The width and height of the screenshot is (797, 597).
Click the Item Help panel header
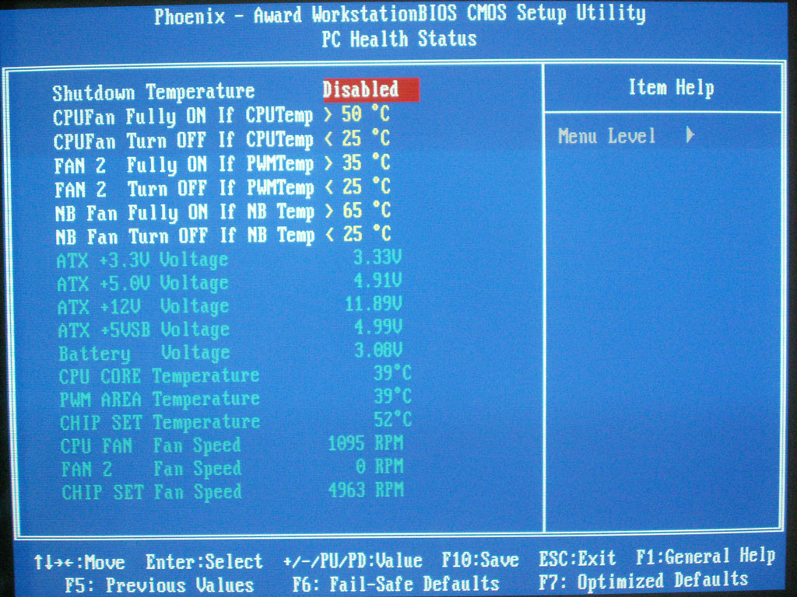[670, 88]
